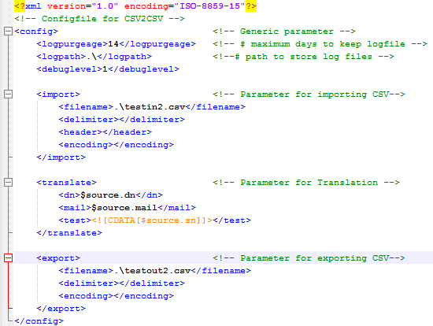Click the closing config tag
433x326 pixels.
coord(39,321)
